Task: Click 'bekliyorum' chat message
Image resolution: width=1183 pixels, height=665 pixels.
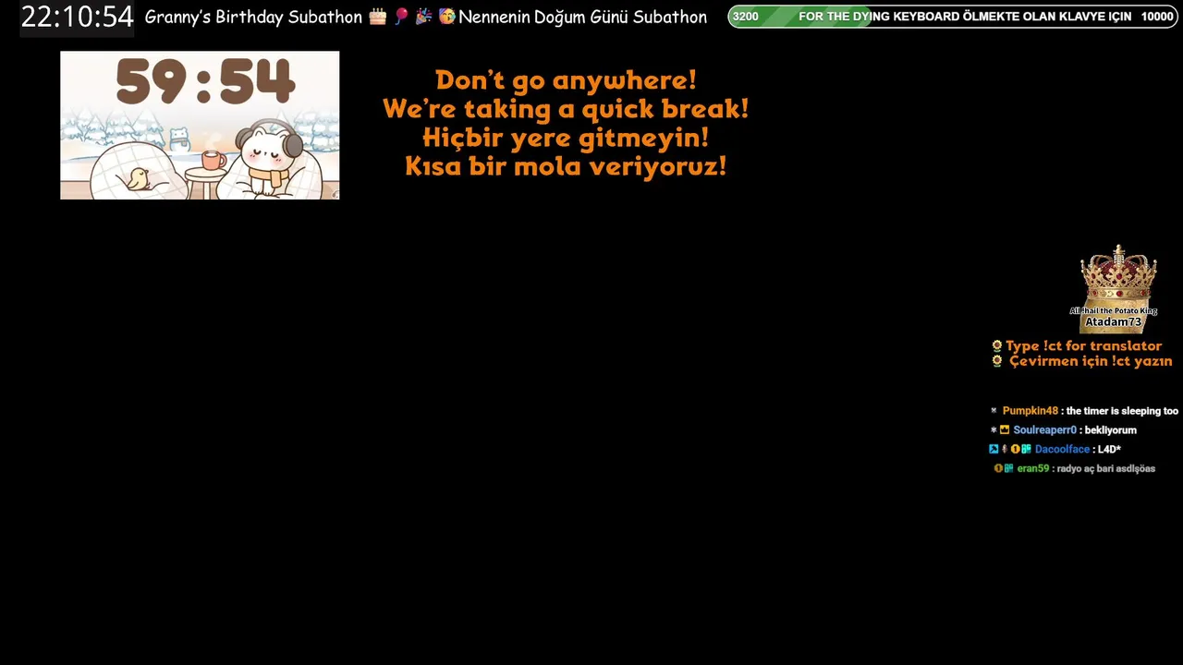Action: click(1111, 430)
